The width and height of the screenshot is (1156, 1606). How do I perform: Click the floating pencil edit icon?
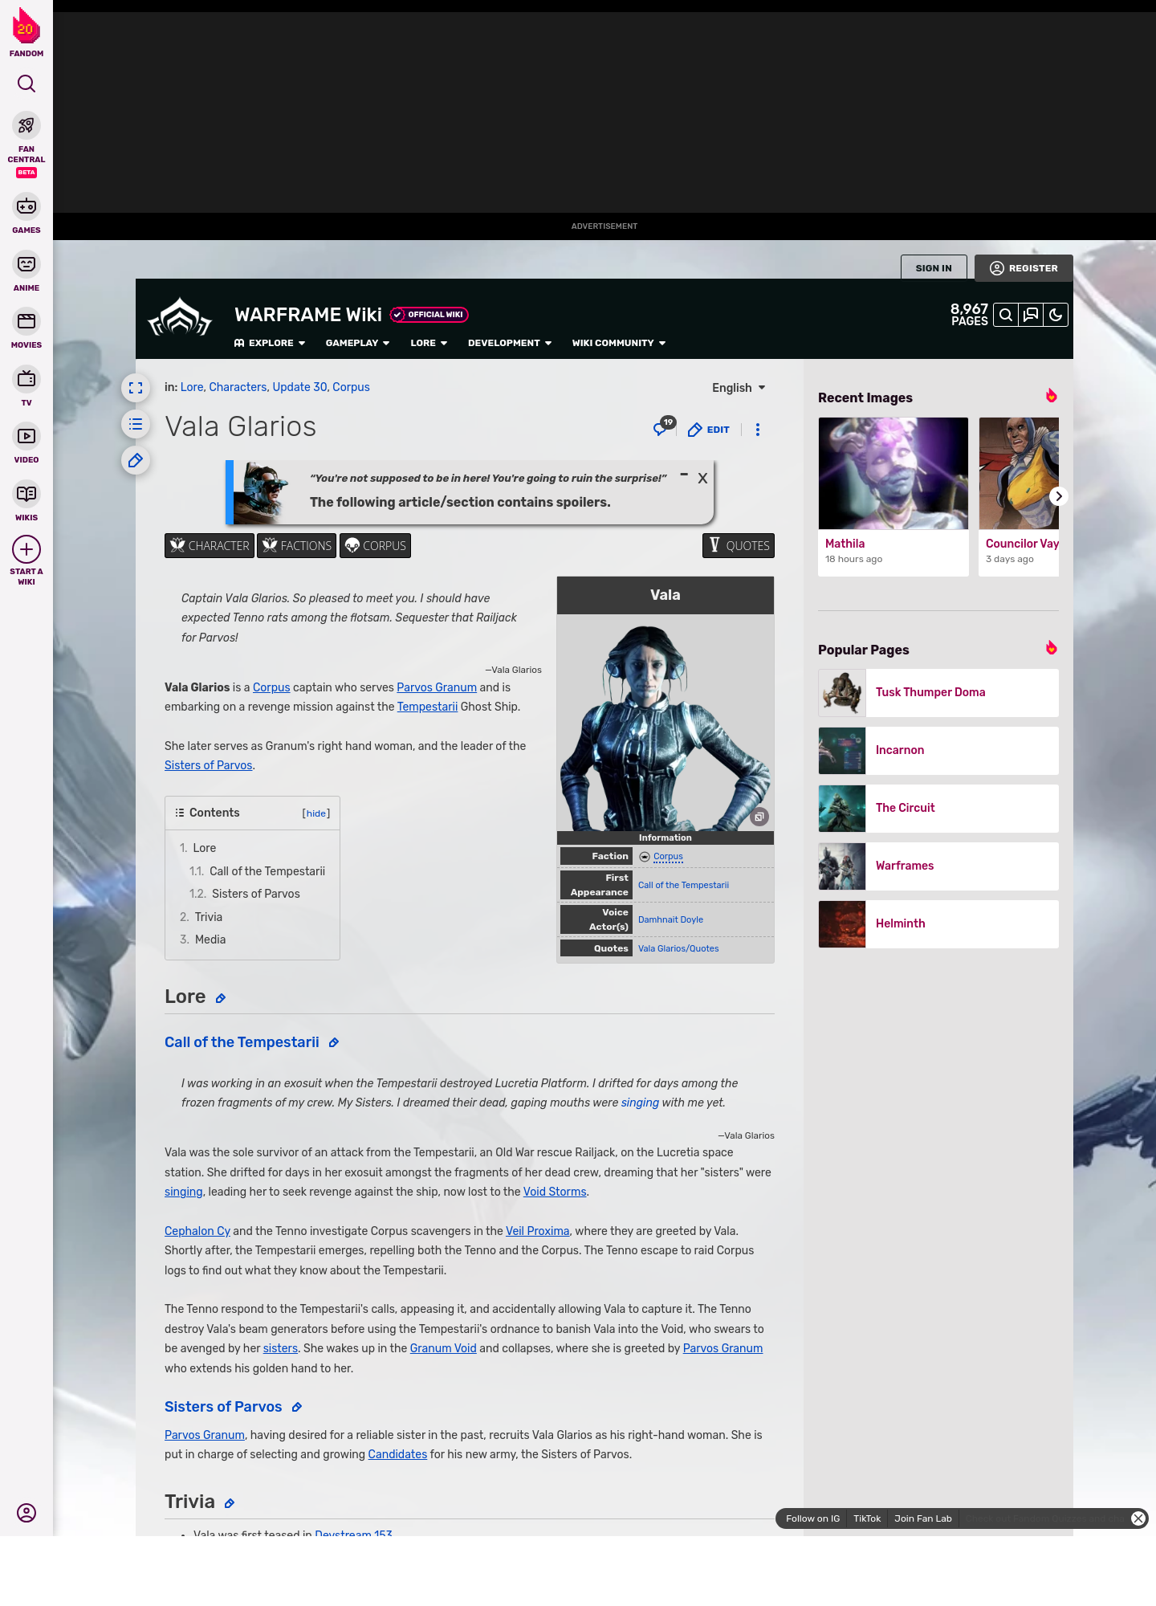[136, 460]
